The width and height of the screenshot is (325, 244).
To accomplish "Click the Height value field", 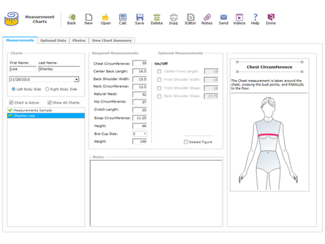I will click(x=139, y=126).
